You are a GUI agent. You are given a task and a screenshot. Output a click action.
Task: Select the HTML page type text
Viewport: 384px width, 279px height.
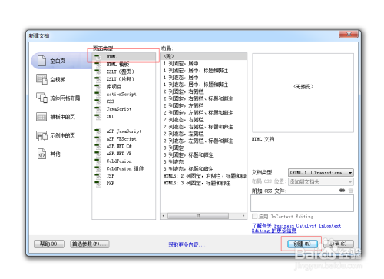pyautogui.click(x=111, y=57)
